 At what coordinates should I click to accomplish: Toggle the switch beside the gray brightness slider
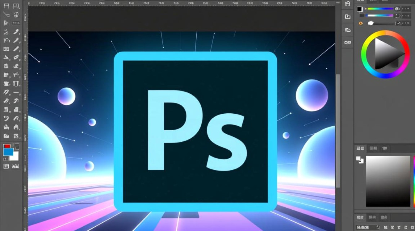pos(398,23)
